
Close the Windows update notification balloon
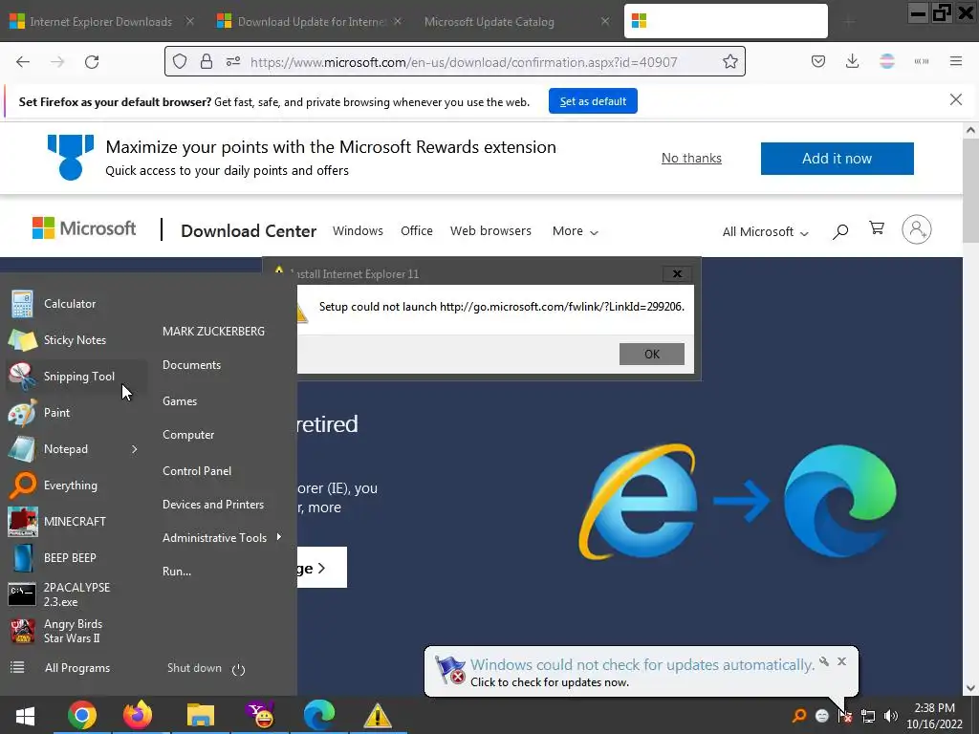(x=841, y=661)
